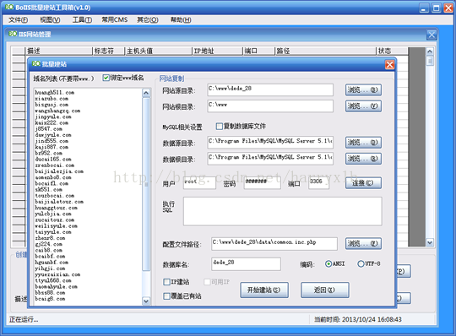Toggle the 绑定www域名 checkbox
The height and width of the screenshot is (336, 456).
(x=106, y=78)
